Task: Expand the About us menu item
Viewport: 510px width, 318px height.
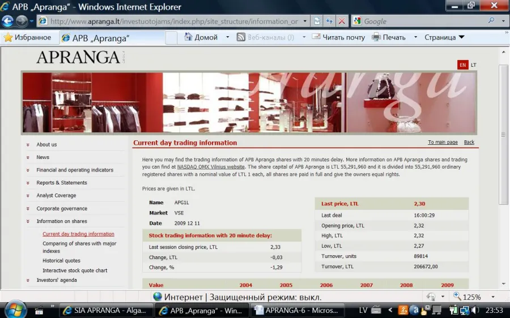Action: point(46,144)
